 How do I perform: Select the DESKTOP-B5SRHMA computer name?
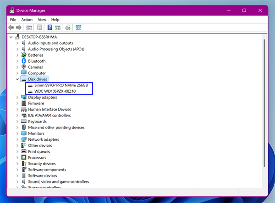39,37
